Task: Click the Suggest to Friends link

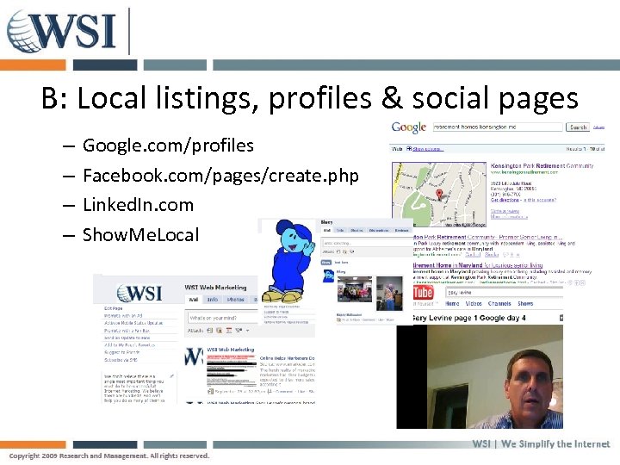Action: tap(121, 352)
